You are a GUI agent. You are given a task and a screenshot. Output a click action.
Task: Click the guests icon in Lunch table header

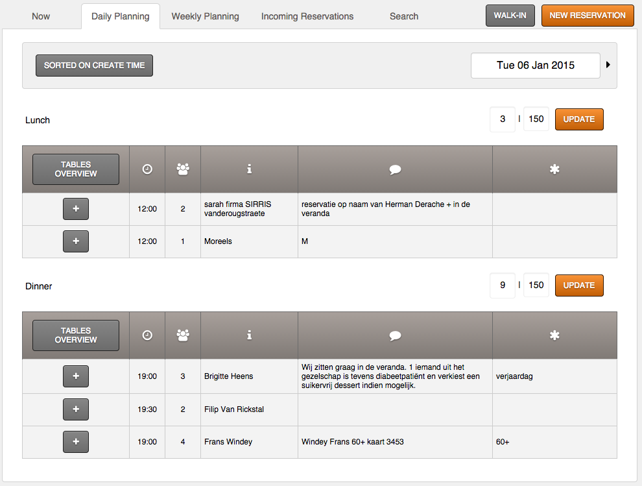coord(183,169)
